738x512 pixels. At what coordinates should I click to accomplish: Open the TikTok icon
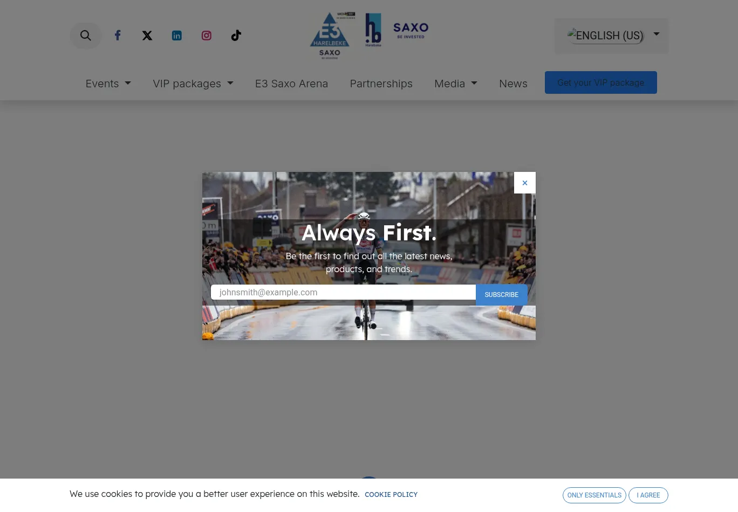click(x=236, y=36)
